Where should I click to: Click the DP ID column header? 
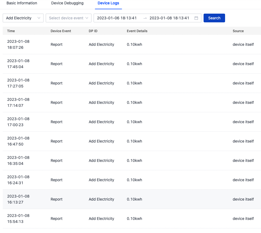(x=93, y=31)
